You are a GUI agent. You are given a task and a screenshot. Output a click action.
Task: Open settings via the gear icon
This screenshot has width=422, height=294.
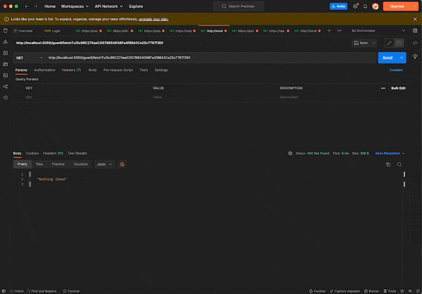click(355, 6)
